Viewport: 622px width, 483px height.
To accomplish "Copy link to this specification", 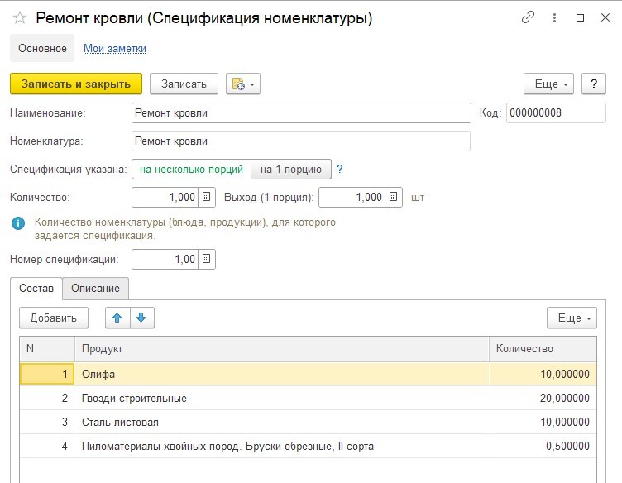I will click(x=528, y=17).
